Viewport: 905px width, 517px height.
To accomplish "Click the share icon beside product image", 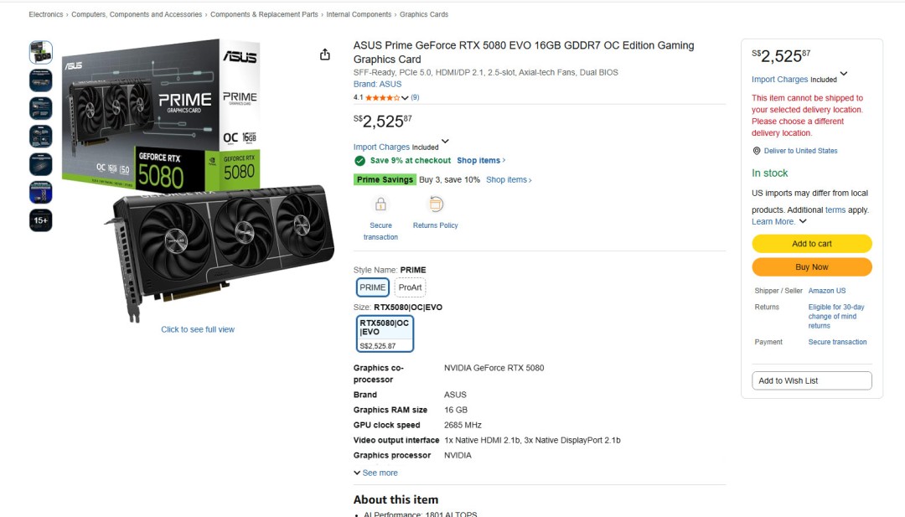I will click(x=325, y=54).
